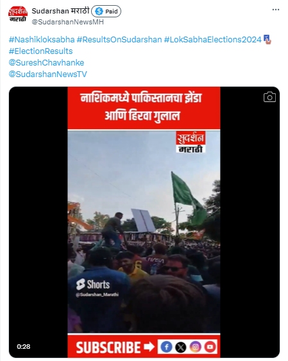Visit the @SureshChavhanke mention

tap(46, 62)
